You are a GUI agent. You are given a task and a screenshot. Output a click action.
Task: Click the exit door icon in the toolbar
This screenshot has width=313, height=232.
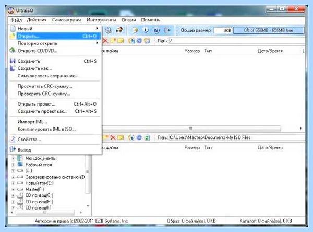point(167,30)
